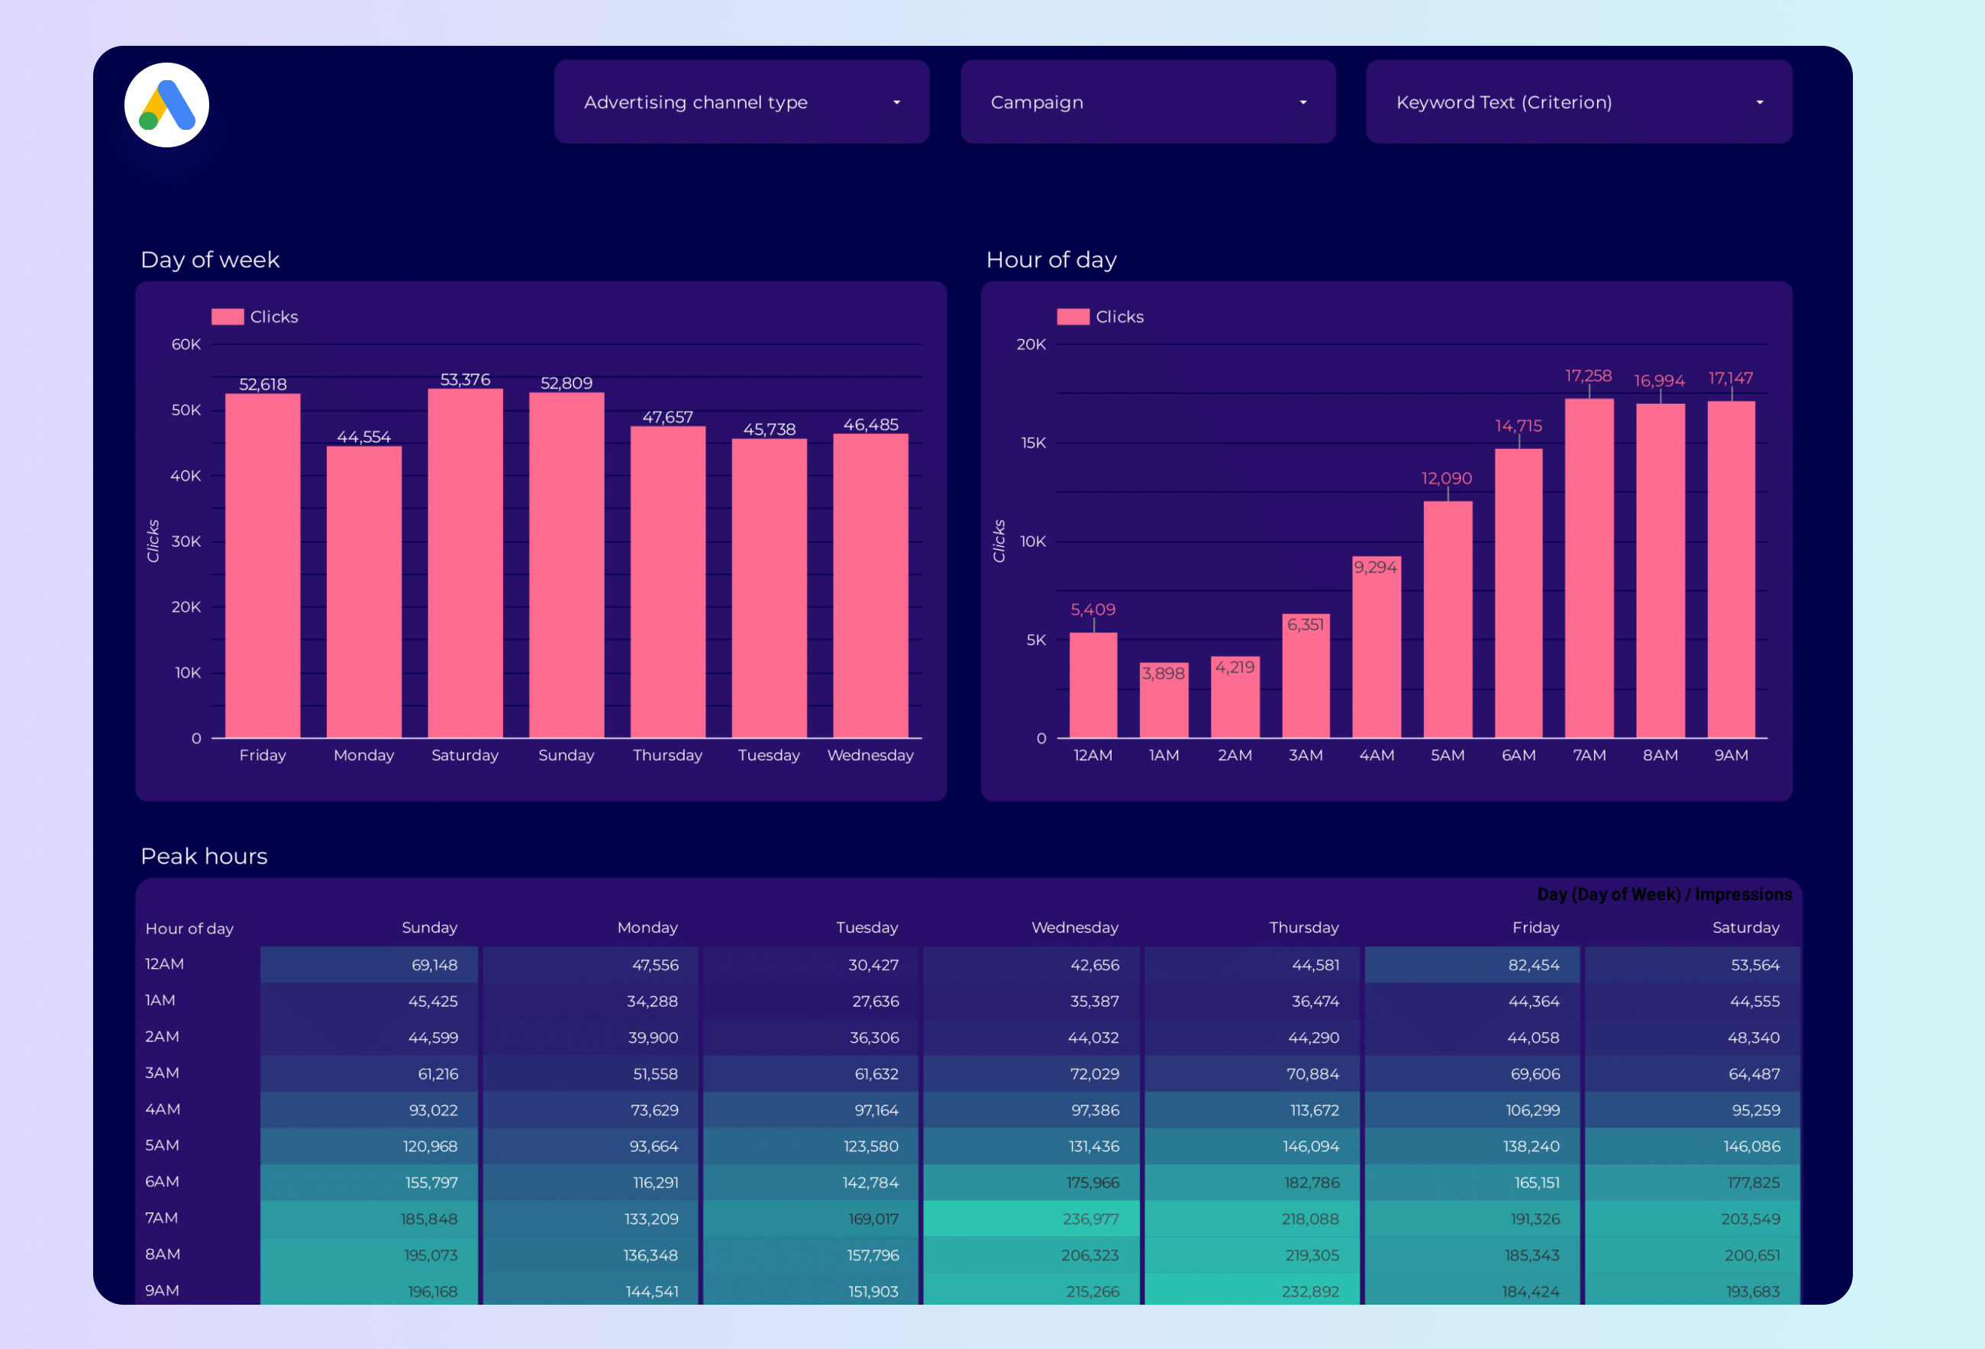Click the Hour of day column header
The width and height of the screenshot is (1985, 1349).
189,928
